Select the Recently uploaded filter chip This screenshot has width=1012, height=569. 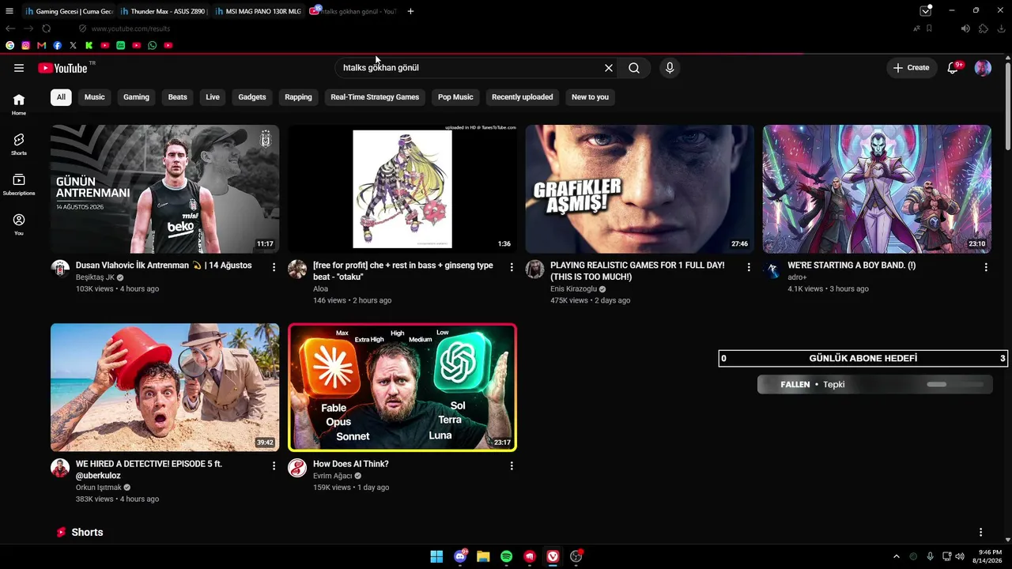(523, 97)
